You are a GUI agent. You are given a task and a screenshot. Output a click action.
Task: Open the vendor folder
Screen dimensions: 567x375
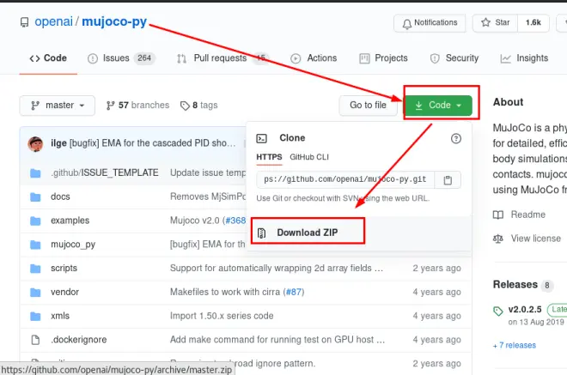tap(64, 292)
